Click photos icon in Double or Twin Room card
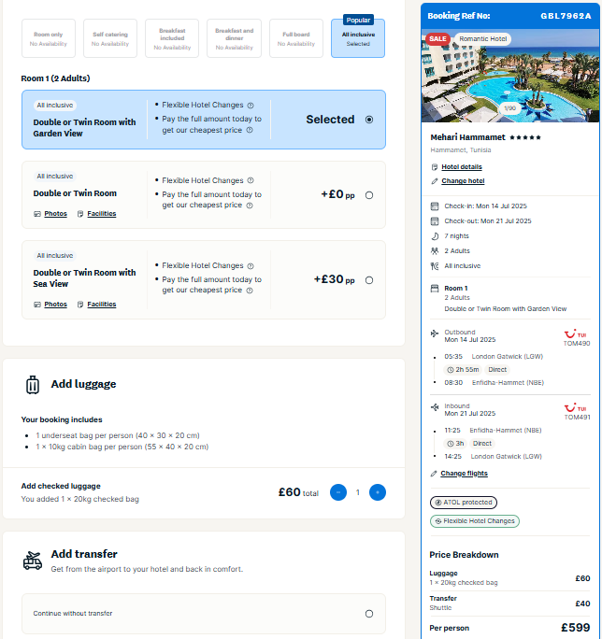602x639 pixels. coord(37,214)
